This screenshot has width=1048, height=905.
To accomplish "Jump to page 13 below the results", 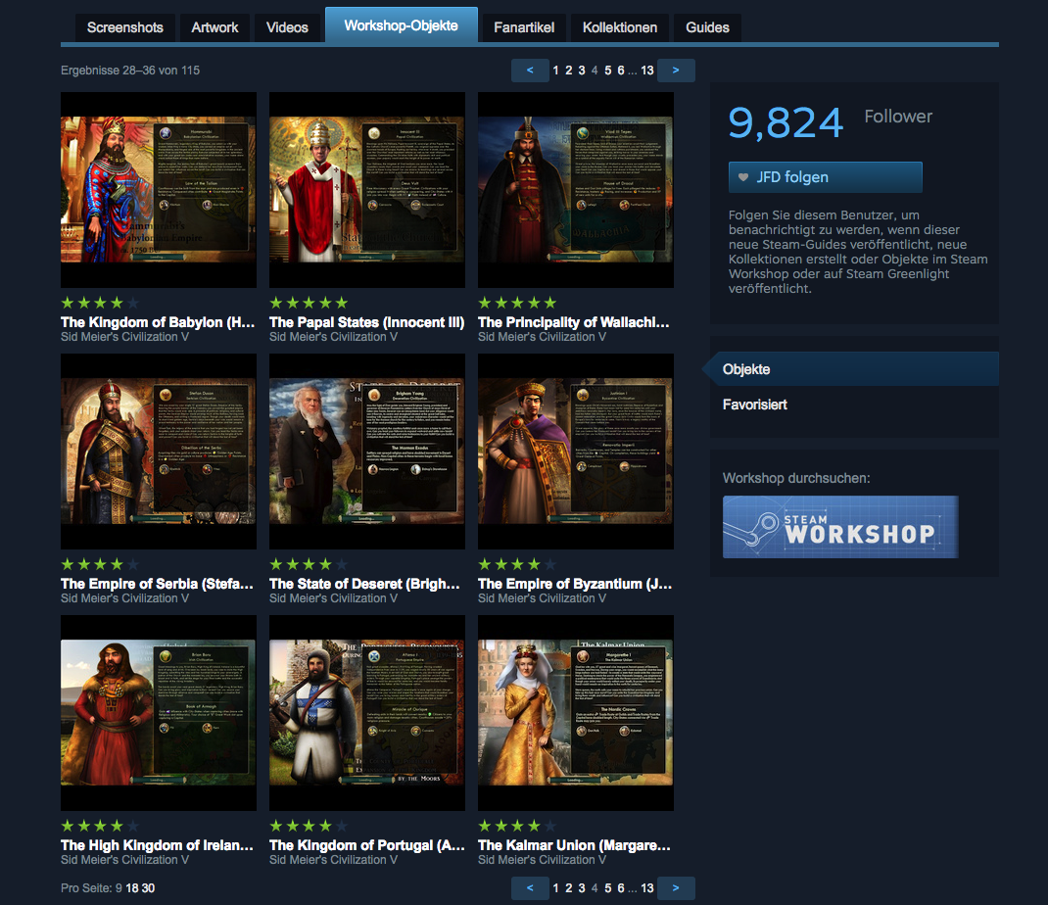I will (x=647, y=888).
